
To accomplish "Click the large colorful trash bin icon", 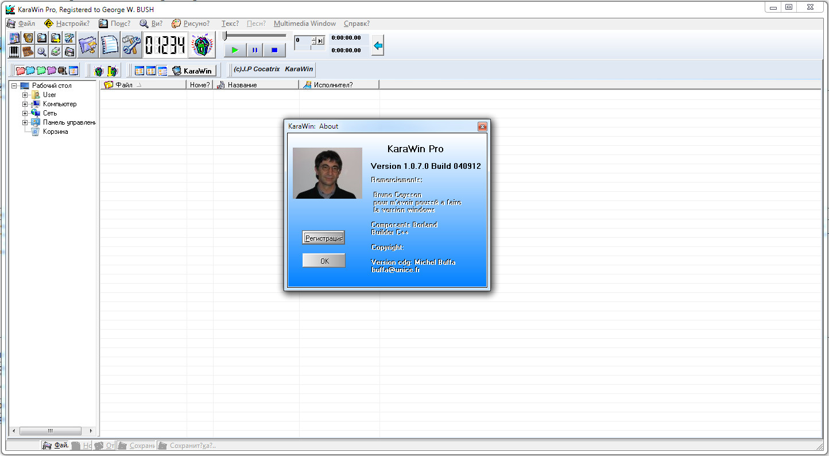I will (202, 45).
